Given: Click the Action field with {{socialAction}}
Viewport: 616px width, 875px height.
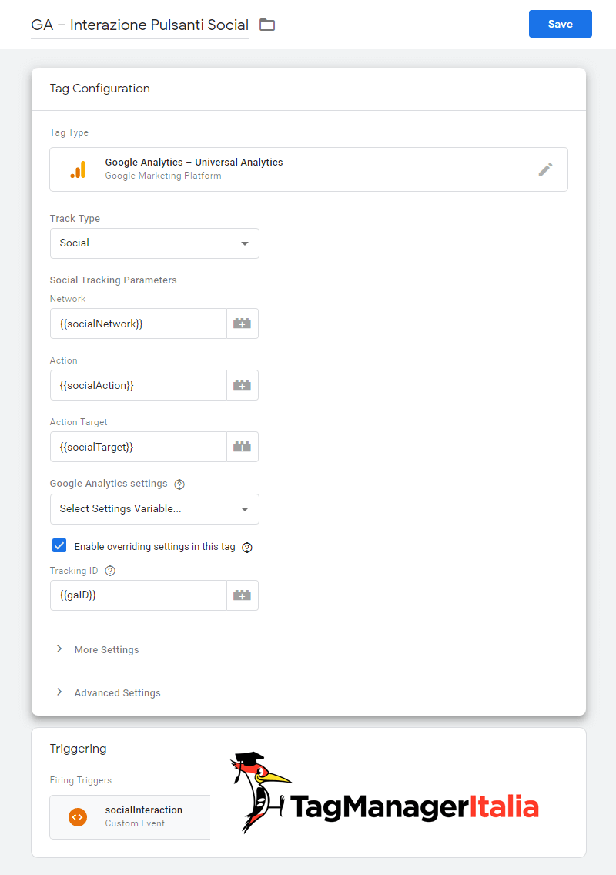Looking at the screenshot, I should click(139, 385).
